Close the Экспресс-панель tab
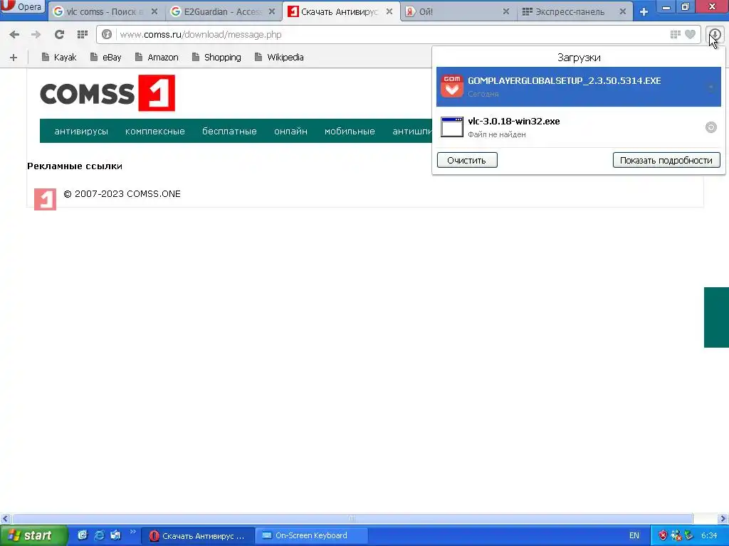Screen dimensions: 729x546 (x=623, y=11)
